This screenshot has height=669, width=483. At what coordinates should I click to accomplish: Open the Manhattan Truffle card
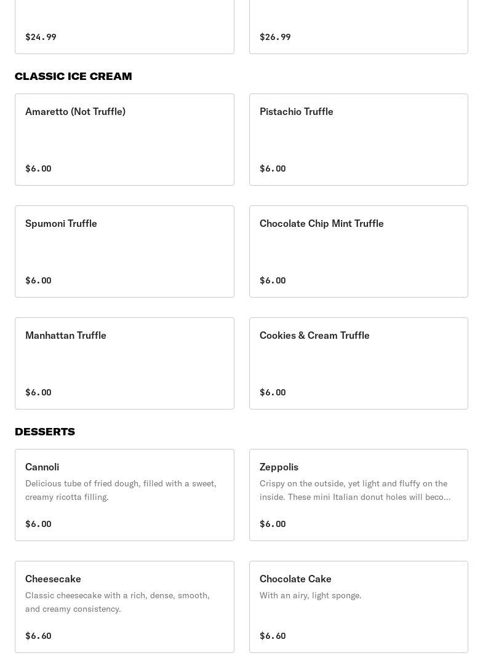click(124, 363)
